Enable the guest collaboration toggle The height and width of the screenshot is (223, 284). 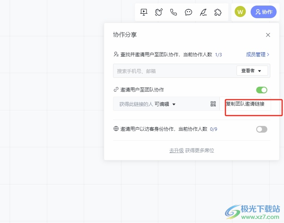pyautogui.click(x=262, y=129)
